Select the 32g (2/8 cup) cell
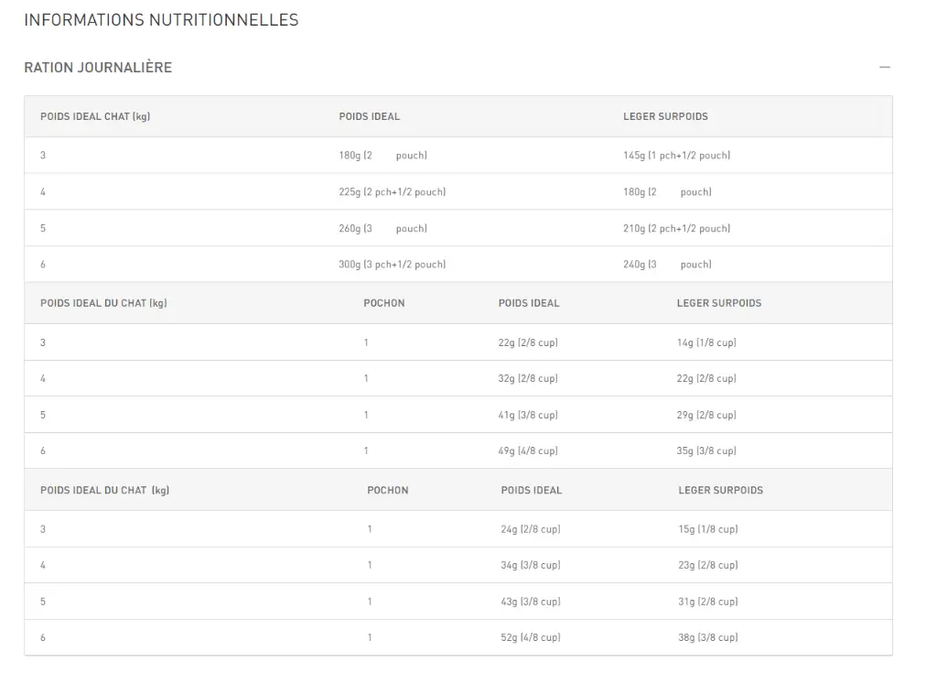This screenshot has width=937, height=673. click(528, 379)
